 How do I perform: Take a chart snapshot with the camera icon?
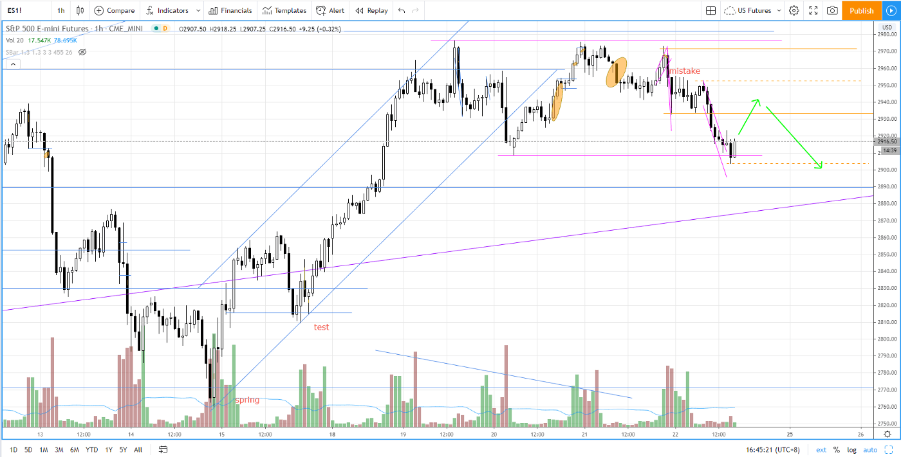pos(833,10)
